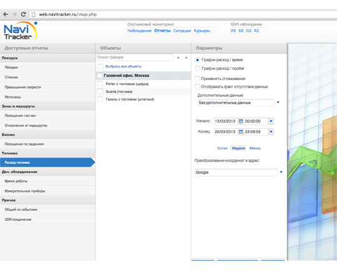Click Газель с топливом (штатный) row text

pos(130,99)
